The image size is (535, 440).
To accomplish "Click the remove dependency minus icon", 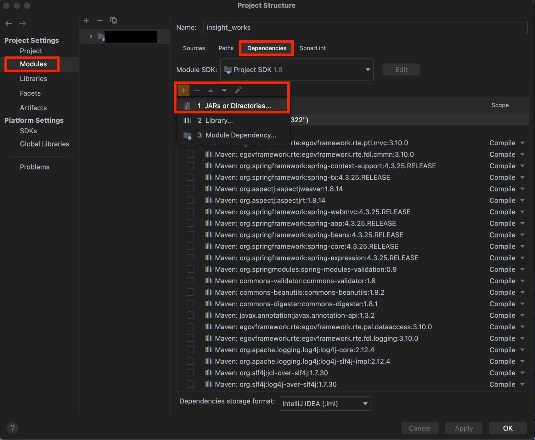I will tap(197, 91).
